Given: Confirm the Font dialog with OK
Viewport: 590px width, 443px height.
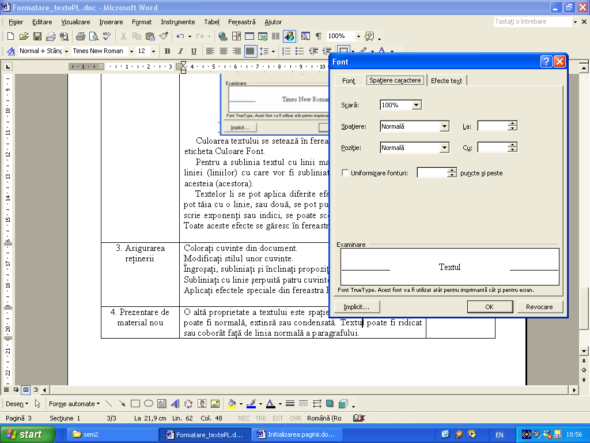Looking at the screenshot, I should tap(490, 307).
